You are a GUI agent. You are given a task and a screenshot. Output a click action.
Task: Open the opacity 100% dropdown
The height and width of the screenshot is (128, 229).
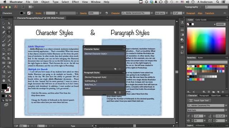coord(100,13)
